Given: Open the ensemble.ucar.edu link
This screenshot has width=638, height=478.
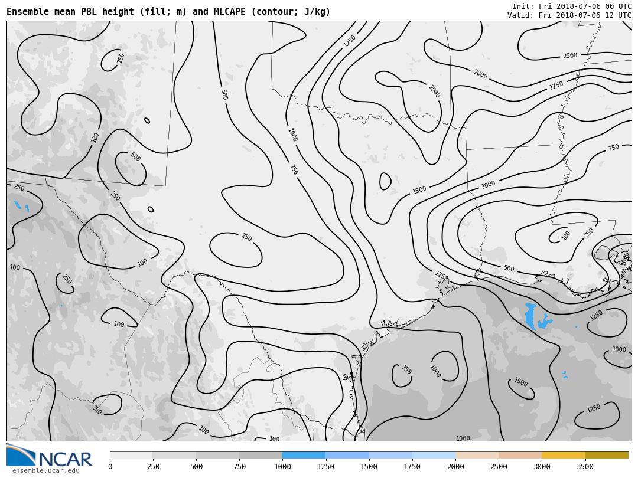Looking at the screenshot, I should [45, 470].
